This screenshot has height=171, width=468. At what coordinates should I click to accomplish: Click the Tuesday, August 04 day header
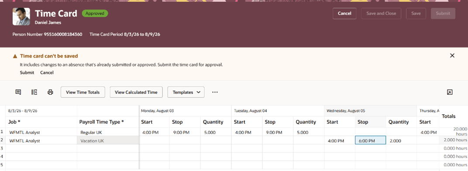pyautogui.click(x=278, y=111)
